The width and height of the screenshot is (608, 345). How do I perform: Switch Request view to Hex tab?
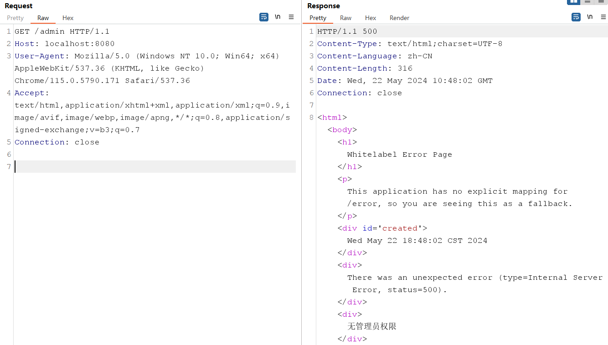click(68, 18)
